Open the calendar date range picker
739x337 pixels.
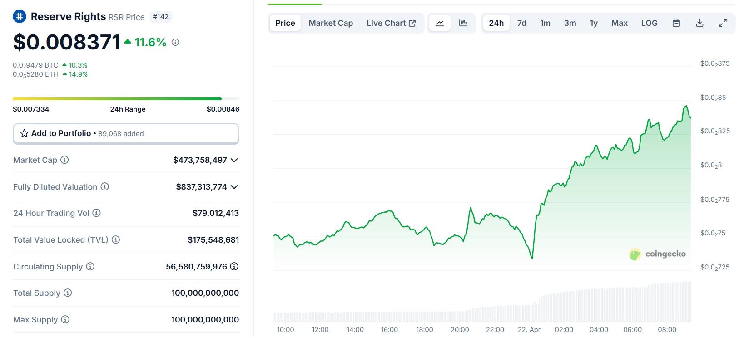[676, 23]
